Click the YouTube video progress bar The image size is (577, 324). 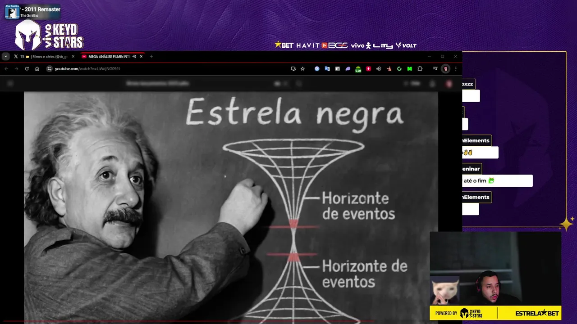point(231,321)
